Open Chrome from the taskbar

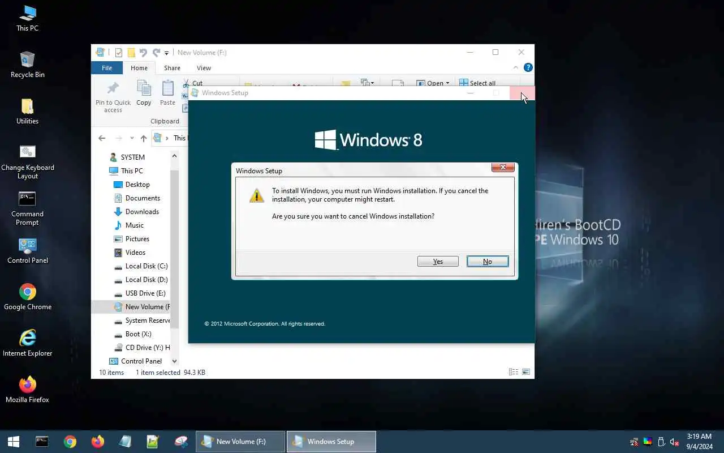70,442
